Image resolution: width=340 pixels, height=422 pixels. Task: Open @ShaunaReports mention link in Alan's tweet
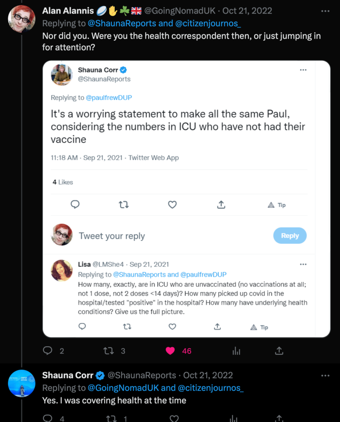[x=122, y=23]
